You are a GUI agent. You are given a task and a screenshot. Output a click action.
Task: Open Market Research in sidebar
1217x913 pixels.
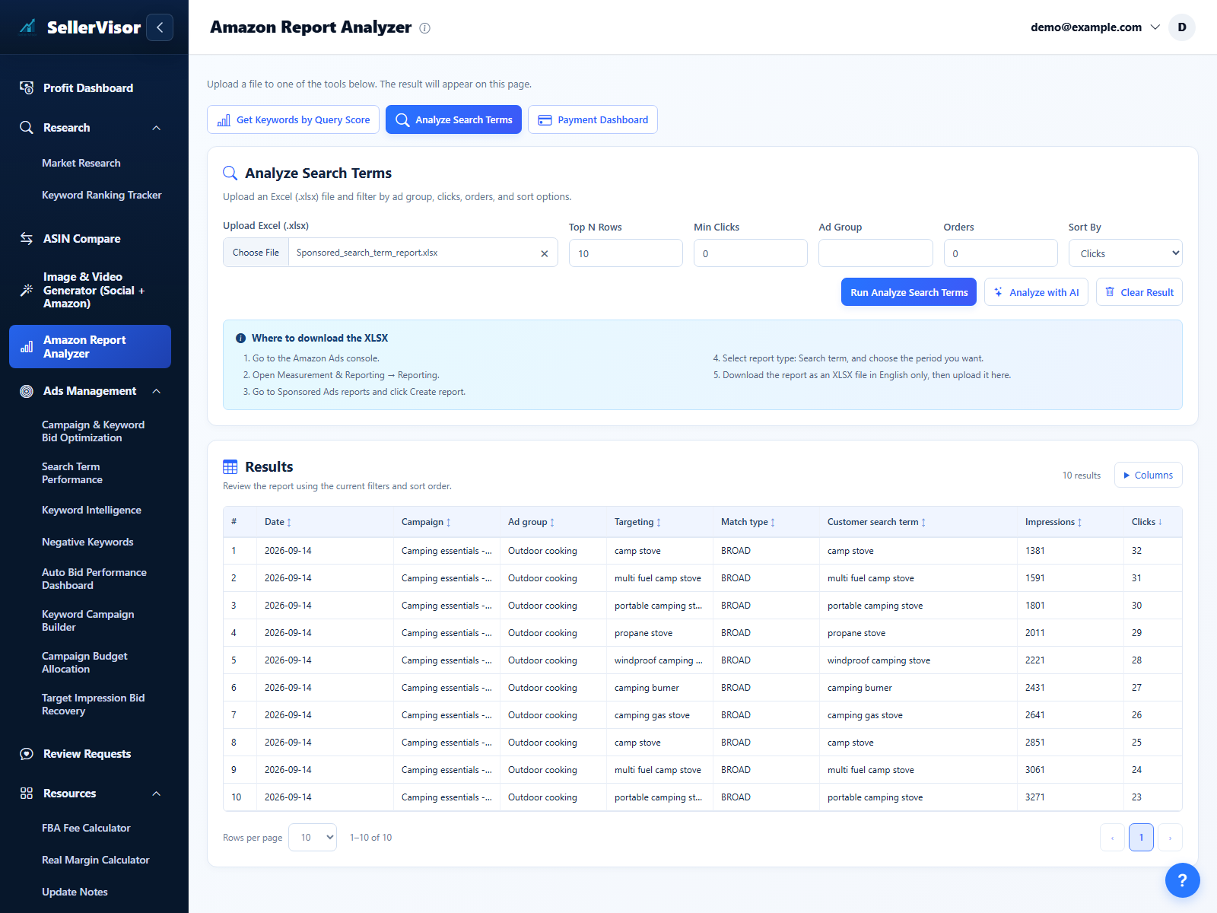click(x=81, y=163)
